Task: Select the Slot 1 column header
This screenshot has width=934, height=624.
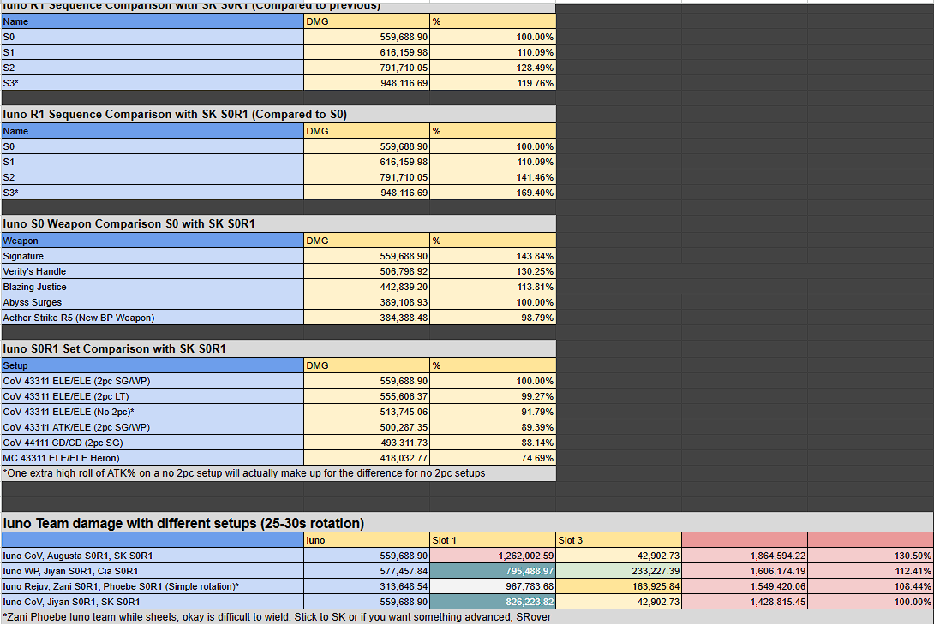Action: [x=493, y=540]
